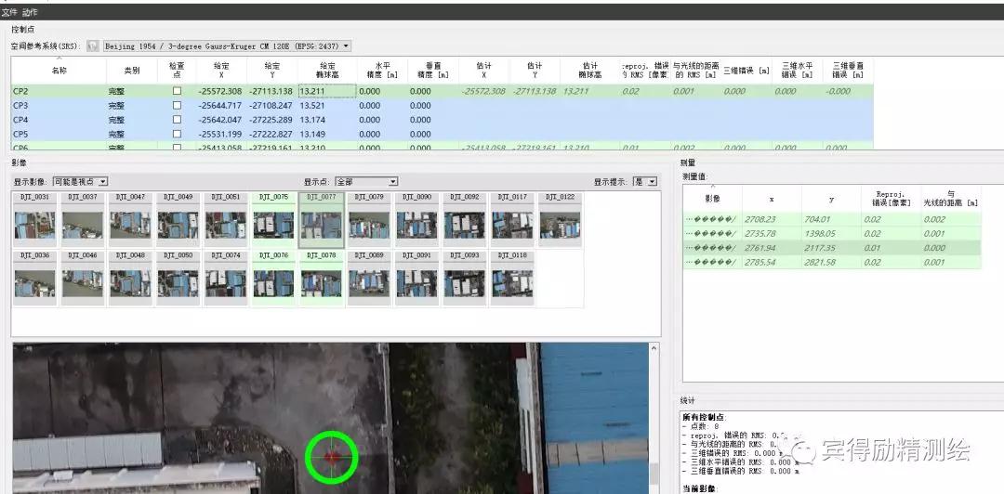This screenshot has width=1004, height=494.
Task: Edit the CP2 ellipsoid height field 13.211
Action: pos(327,91)
